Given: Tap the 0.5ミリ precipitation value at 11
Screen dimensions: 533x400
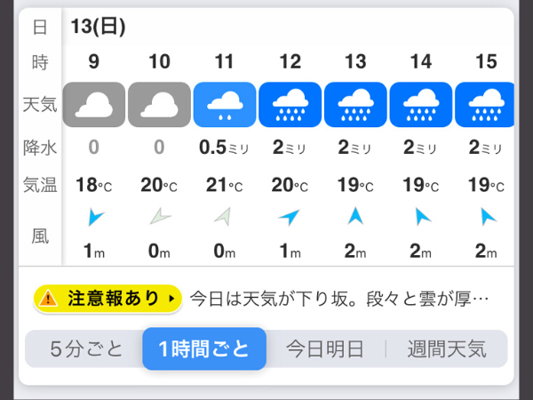Looking at the screenshot, I should (224, 148).
